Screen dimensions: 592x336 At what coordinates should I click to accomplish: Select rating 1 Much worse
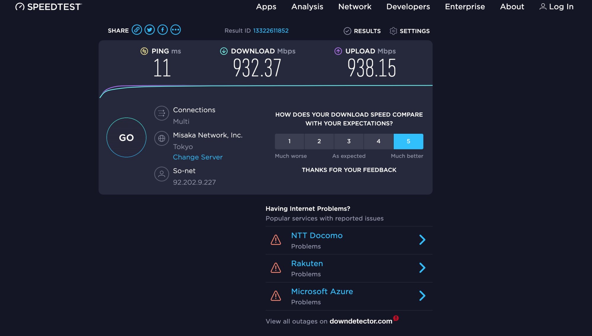289,141
